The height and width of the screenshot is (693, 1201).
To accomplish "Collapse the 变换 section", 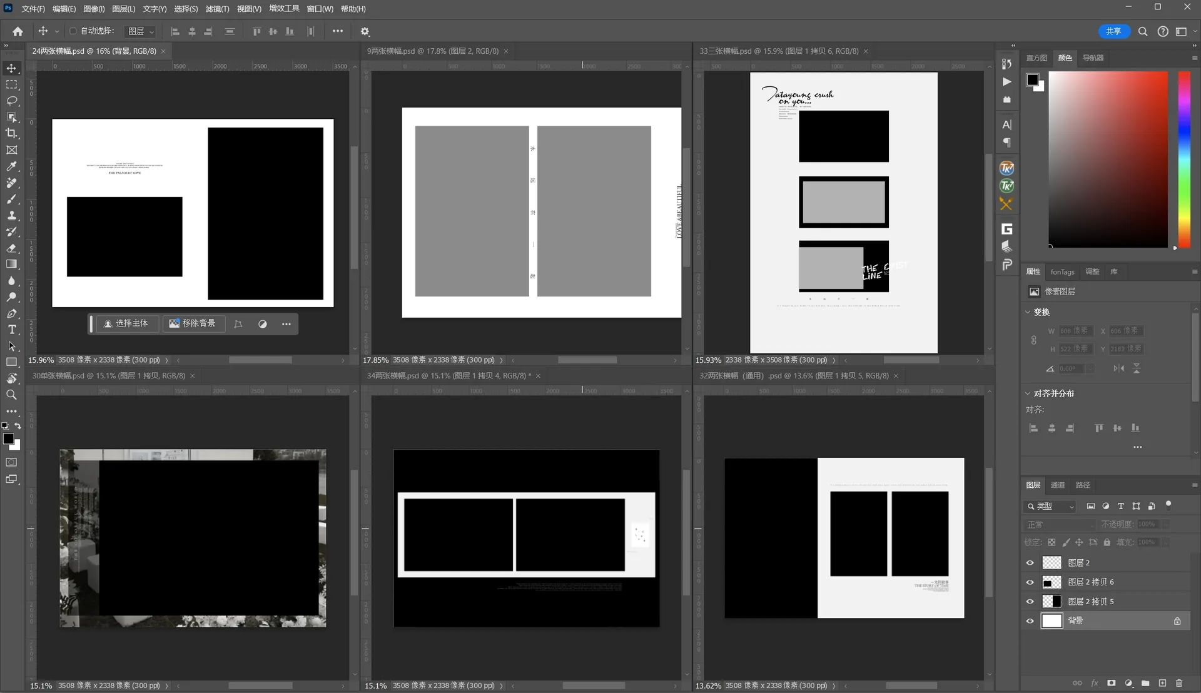I will pyautogui.click(x=1028, y=311).
